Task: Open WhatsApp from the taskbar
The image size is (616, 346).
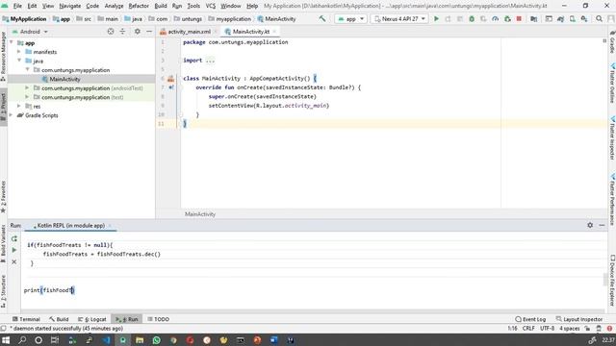Action: tap(156, 340)
